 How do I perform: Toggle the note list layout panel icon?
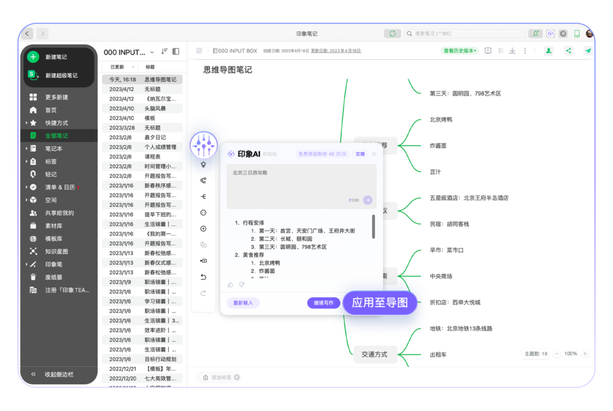pos(176,51)
